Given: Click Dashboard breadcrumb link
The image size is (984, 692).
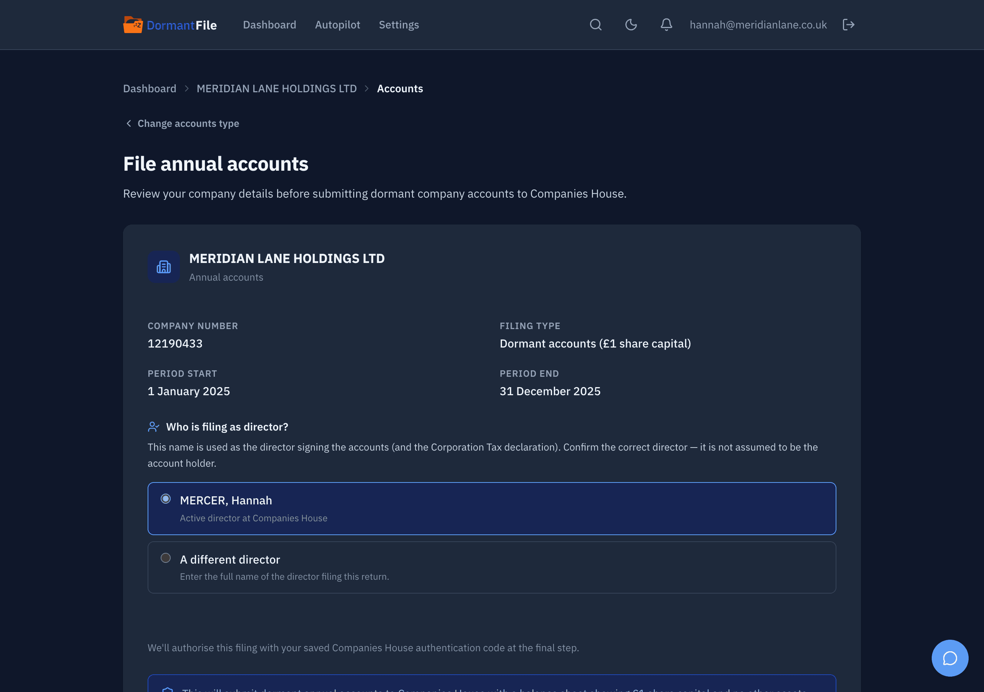Looking at the screenshot, I should coord(150,88).
